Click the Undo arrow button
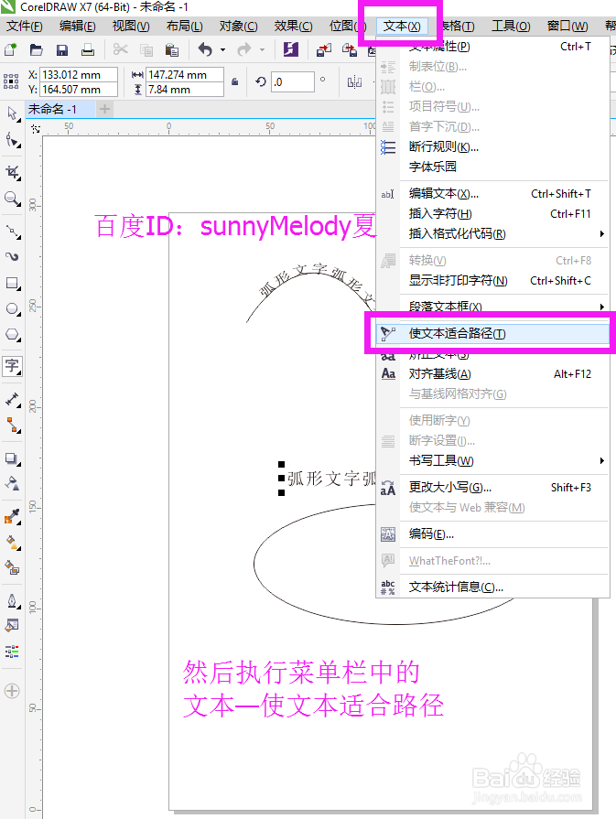 point(205,50)
